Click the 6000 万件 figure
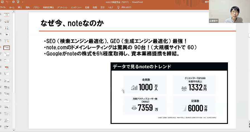 coord(198,108)
